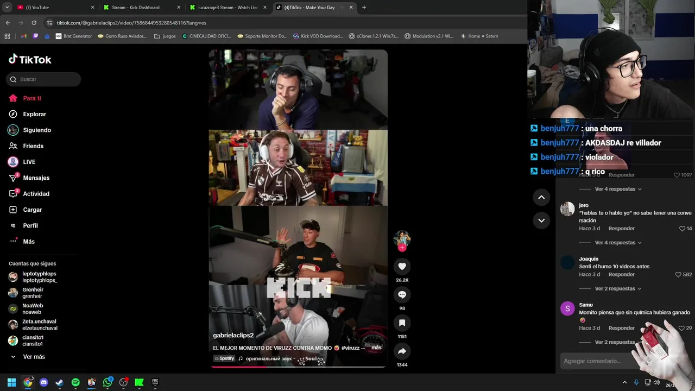Open the Chrome apps grid in the bookmarks bar
Image resolution: width=695 pixels, height=391 pixels.
coord(7,36)
